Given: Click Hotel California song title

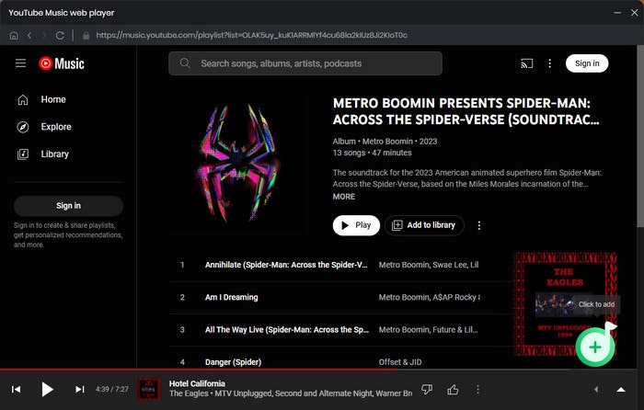Looking at the screenshot, I should (x=197, y=383).
